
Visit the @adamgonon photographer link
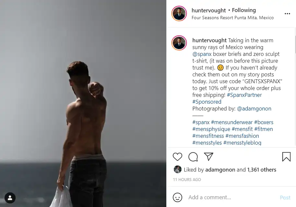tap(254, 109)
